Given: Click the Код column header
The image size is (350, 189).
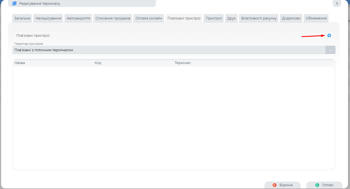Looking at the screenshot, I should click(x=98, y=63).
